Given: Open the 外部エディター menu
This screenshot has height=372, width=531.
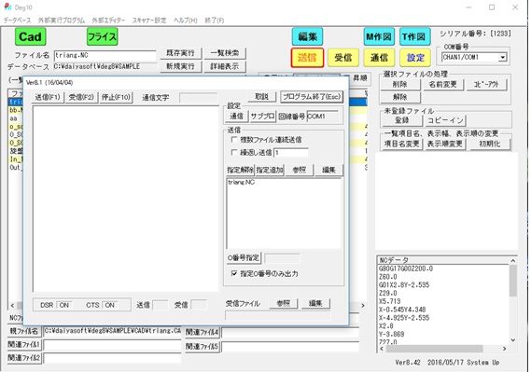Looking at the screenshot, I should coord(108,21).
